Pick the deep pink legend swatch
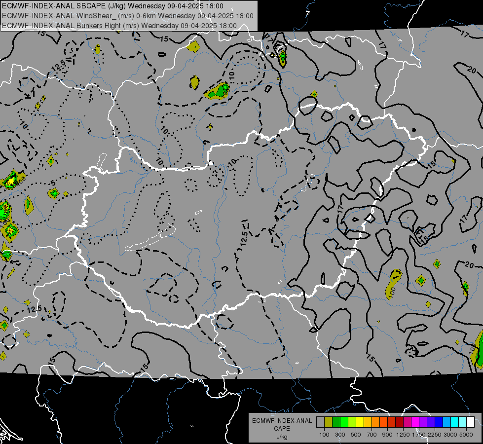Screen dimensions: 483x444 pos(407,422)
